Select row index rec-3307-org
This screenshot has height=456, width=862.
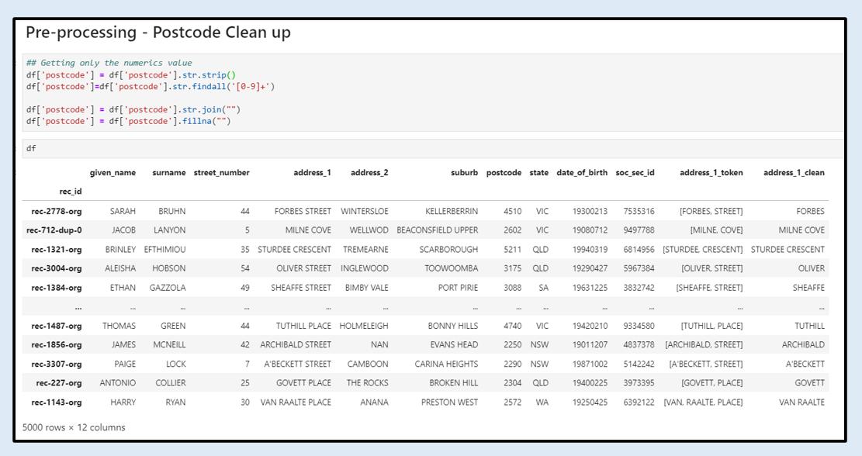(x=57, y=364)
